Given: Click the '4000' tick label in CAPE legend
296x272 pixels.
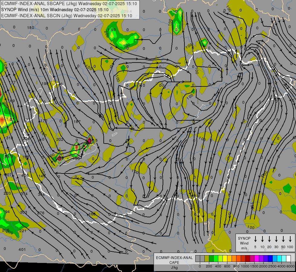Looking at the screenshot, I should tap(281, 266).
